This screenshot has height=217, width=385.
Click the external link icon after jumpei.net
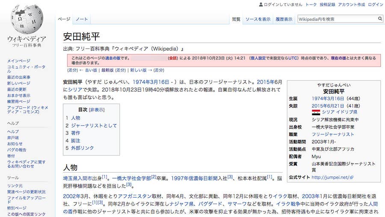(x=352, y=178)
